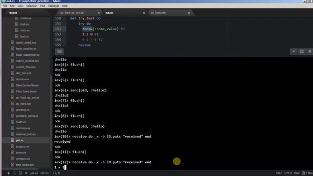Open mail.ex in the project tree
This screenshot has height=176, width=313.
[x=24, y=24]
